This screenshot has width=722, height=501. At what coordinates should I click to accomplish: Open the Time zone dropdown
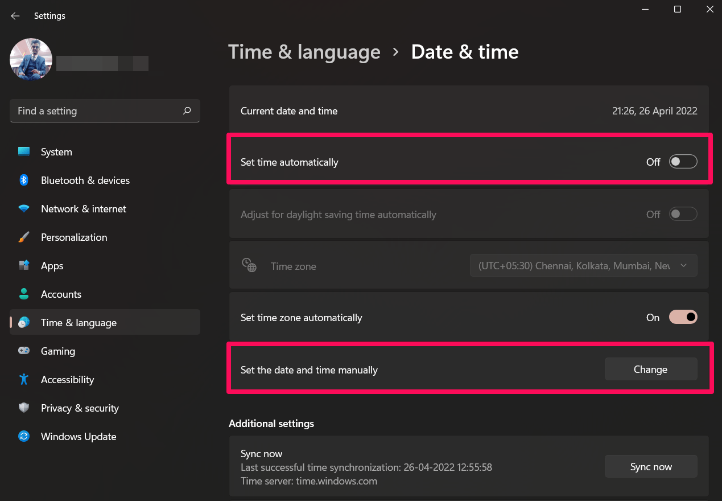[583, 266]
